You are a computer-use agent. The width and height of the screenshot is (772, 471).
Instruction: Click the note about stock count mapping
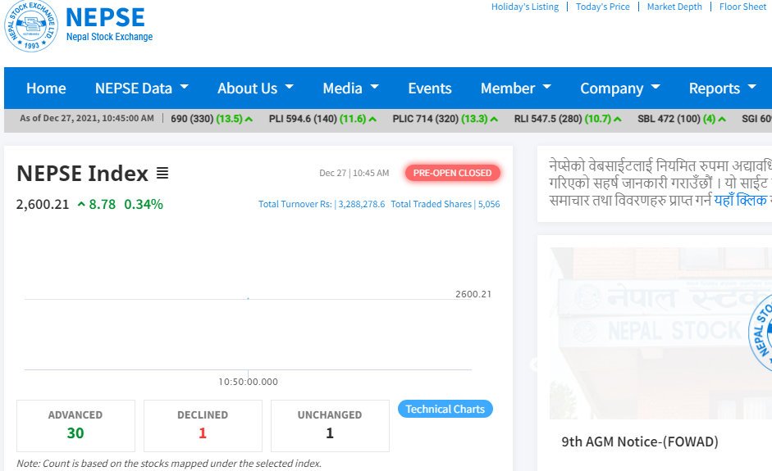pos(169,464)
